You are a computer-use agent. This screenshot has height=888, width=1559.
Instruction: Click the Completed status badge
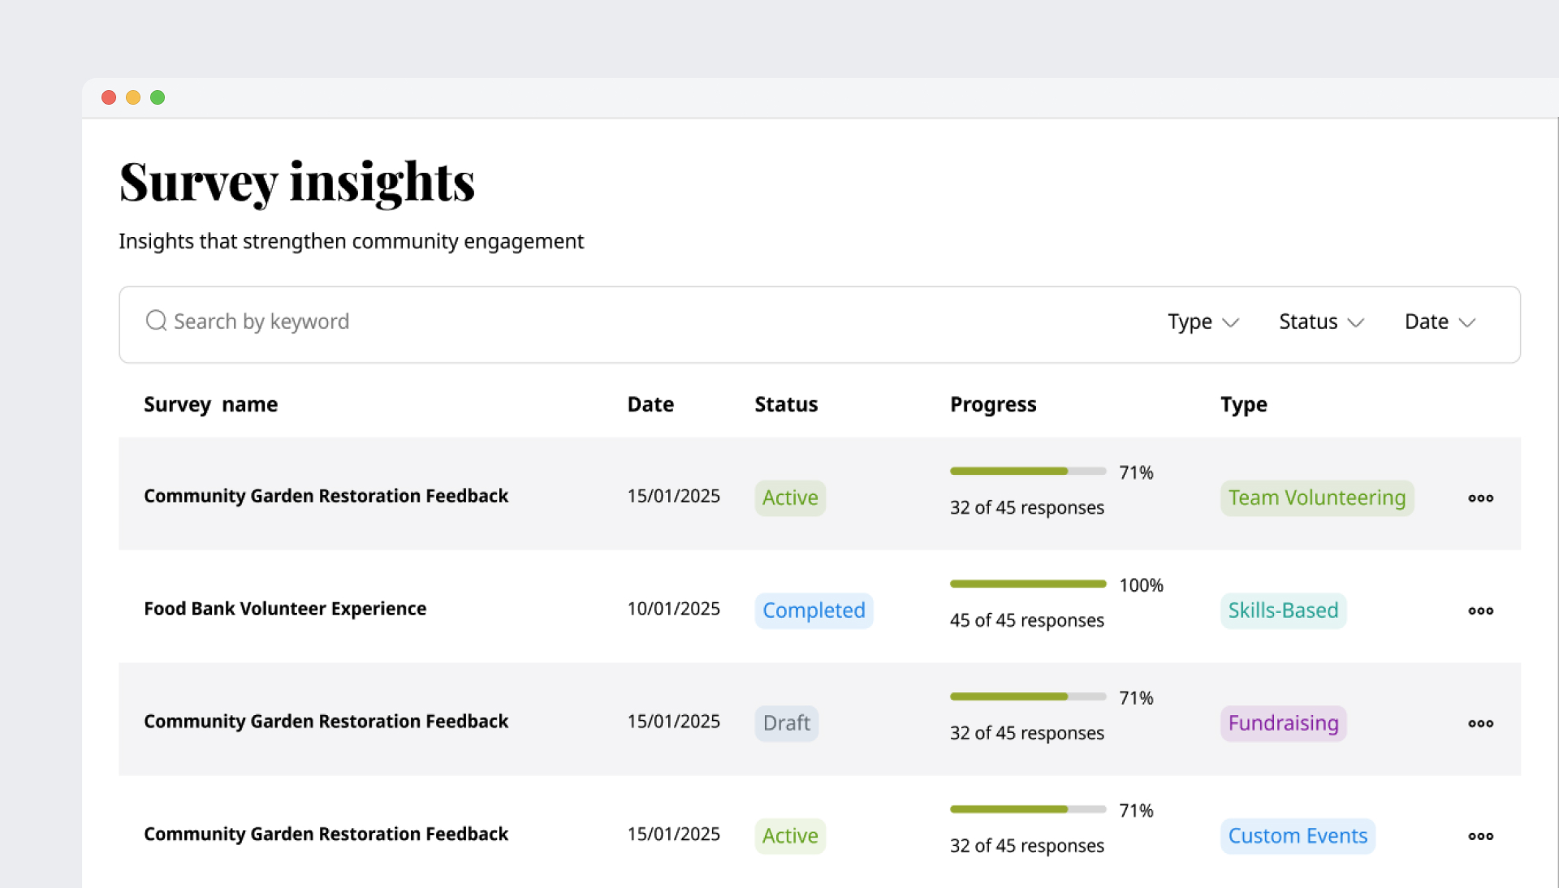[814, 610]
